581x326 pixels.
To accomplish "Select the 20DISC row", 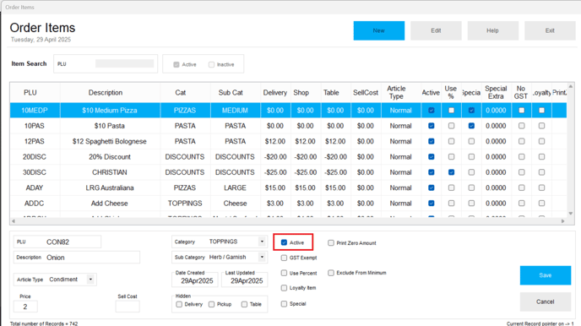I will click(288, 157).
